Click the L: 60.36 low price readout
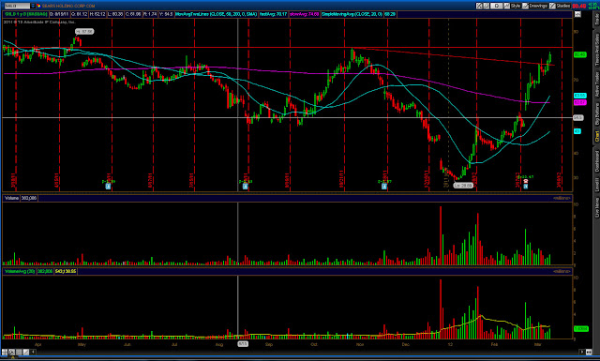Image resolution: width=600 pixels, height=361 pixels. coord(115,14)
